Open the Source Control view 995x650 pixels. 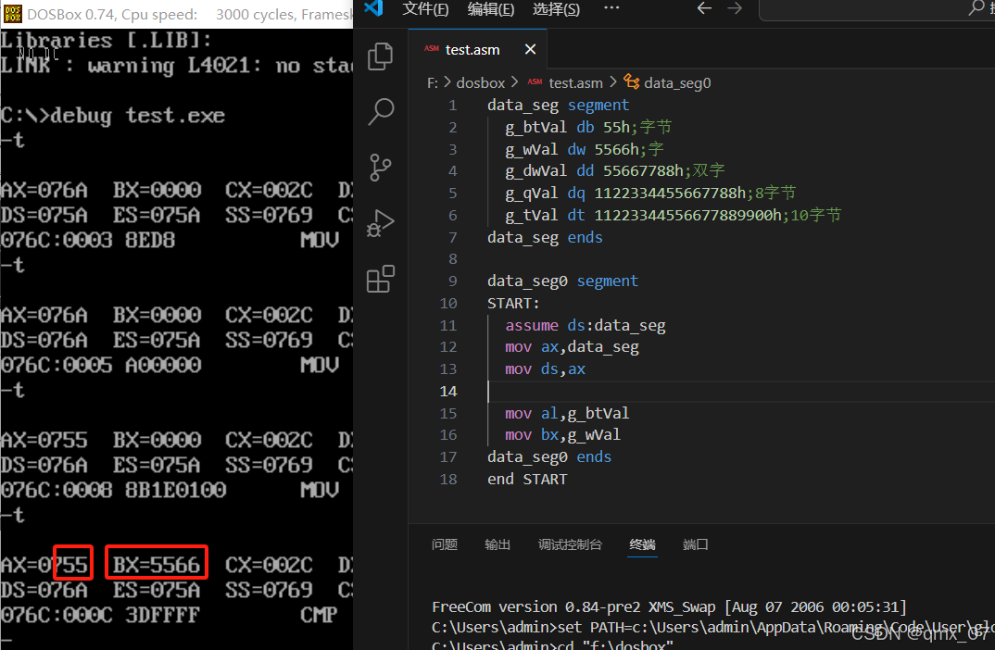(x=381, y=168)
